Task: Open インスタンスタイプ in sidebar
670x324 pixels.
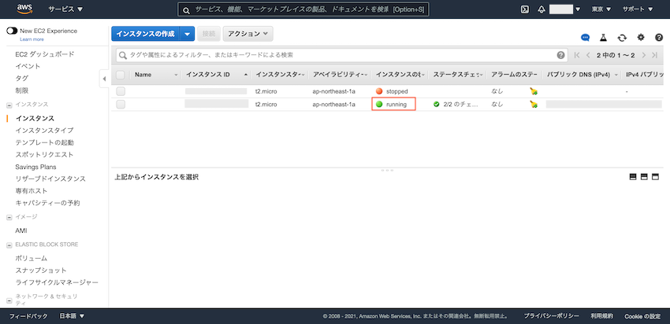Action: point(44,131)
